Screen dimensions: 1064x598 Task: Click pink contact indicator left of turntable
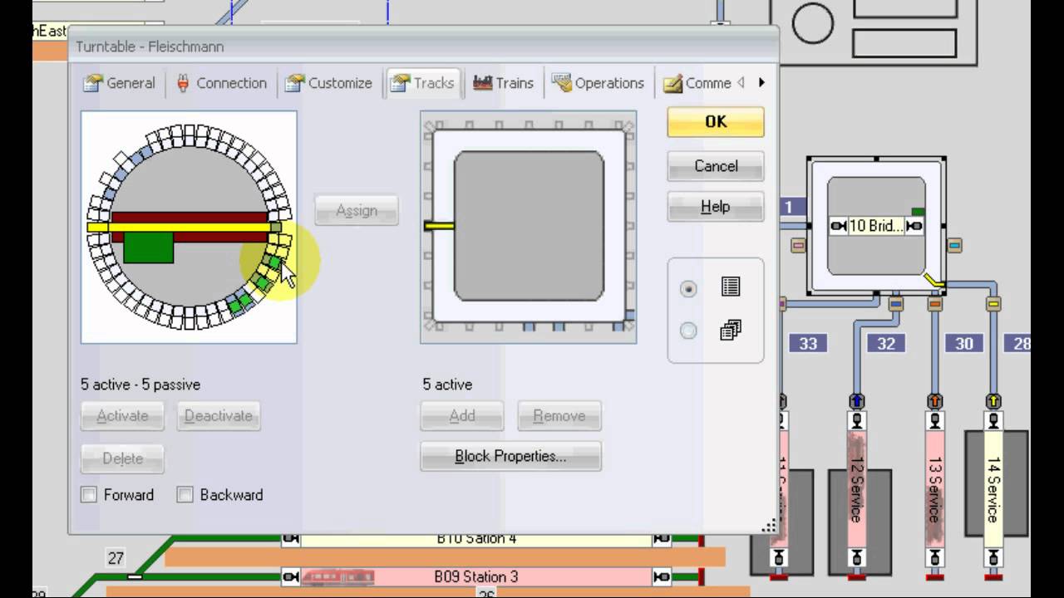pyautogui.click(x=798, y=245)
